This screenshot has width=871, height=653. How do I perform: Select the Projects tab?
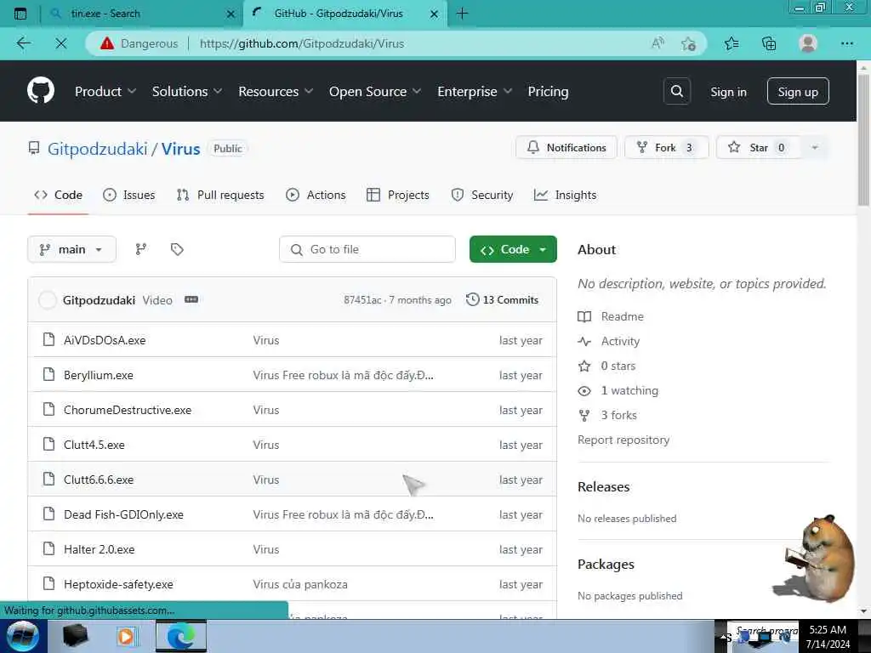pos(398,195)
